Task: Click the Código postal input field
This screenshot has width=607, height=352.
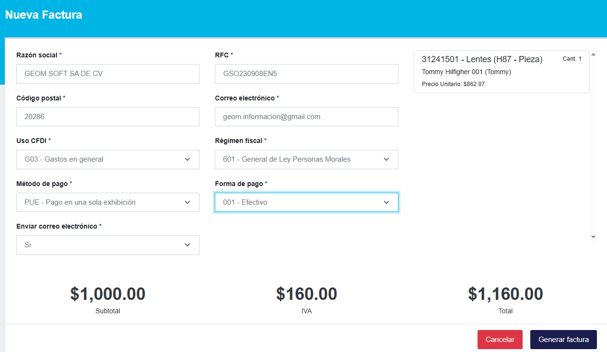Action: coord(107,117)
